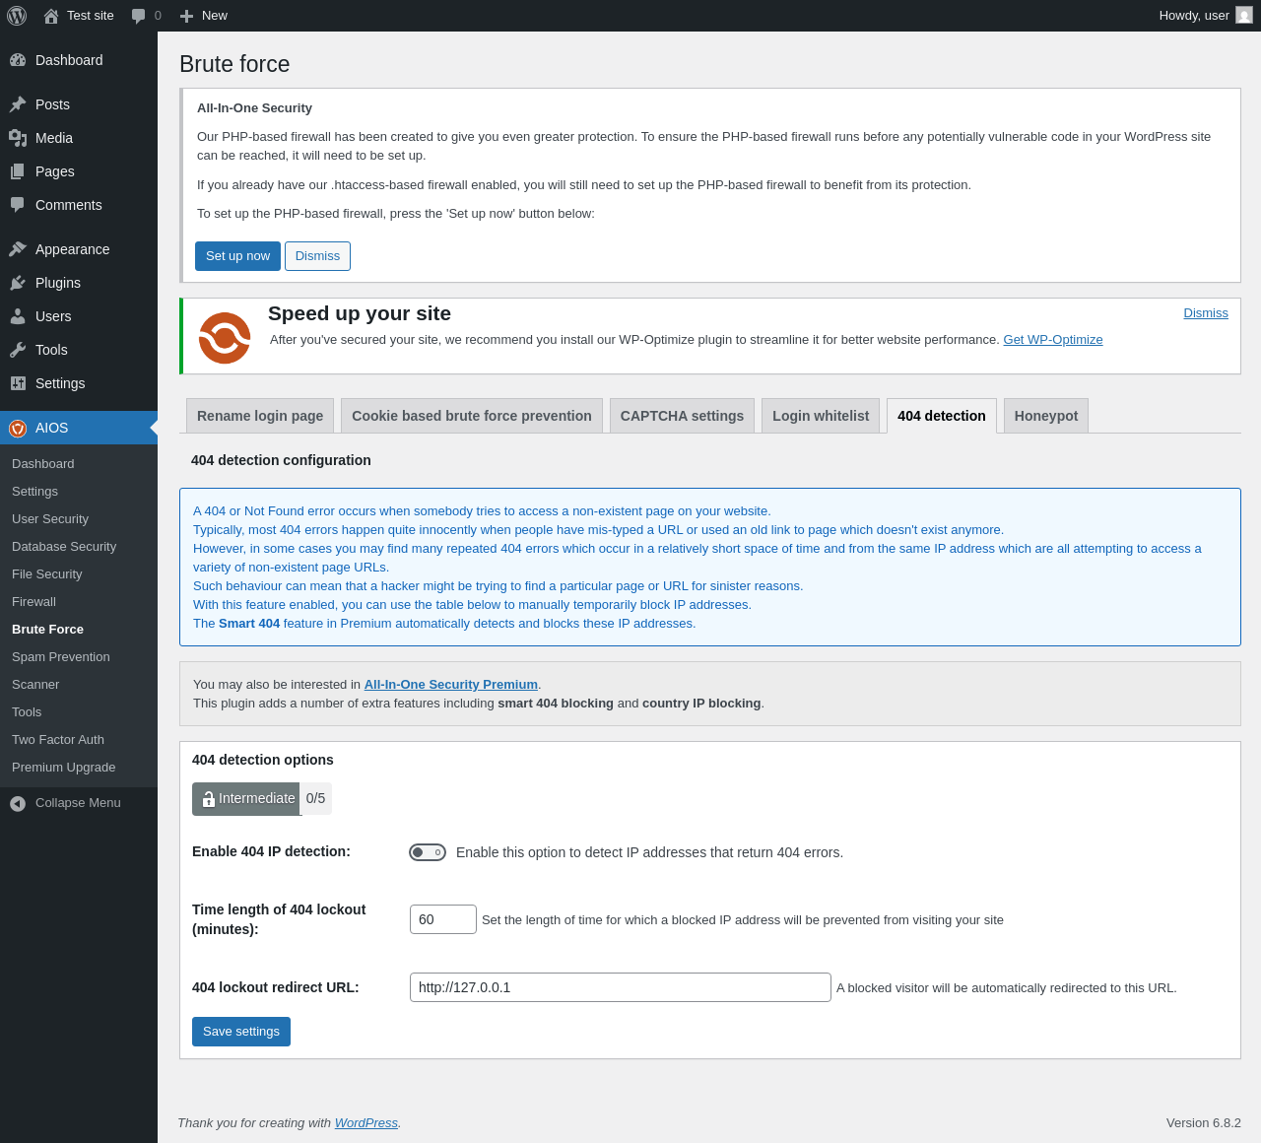Open Two Factor Auth submenu item

pos(79,740)
